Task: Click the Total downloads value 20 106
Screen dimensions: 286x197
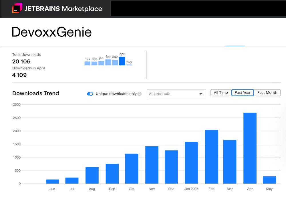Action: [21, 62]
